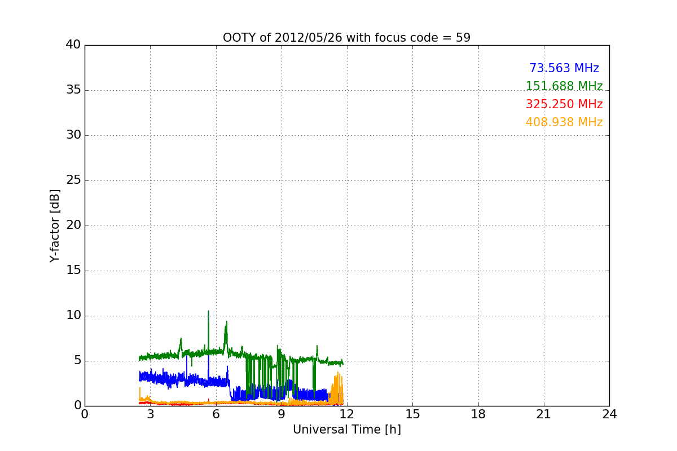Click the x-axis tick label '18'
This screenshot has height=451, width=677.
pos(478,414)
